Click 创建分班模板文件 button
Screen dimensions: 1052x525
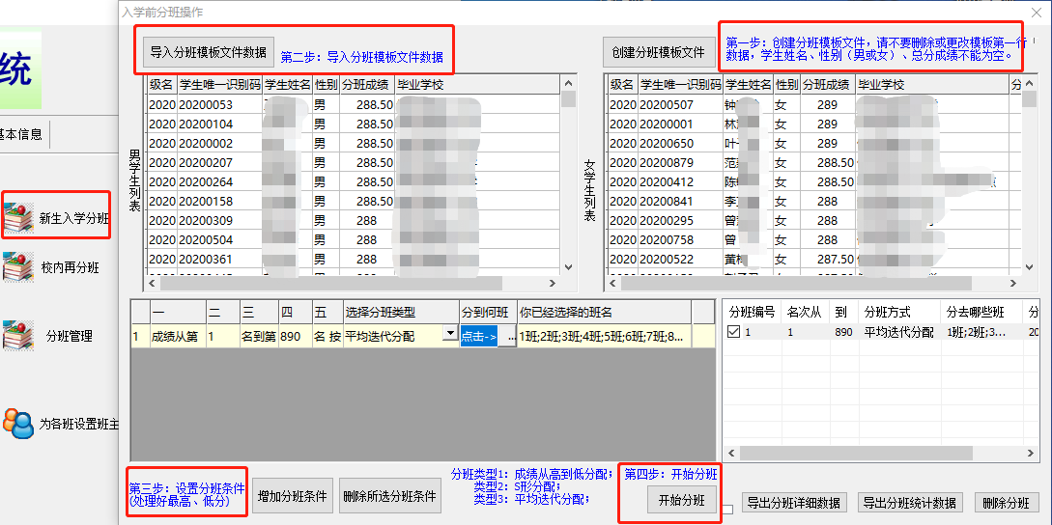pyautogui.click(x=659, y=53)
